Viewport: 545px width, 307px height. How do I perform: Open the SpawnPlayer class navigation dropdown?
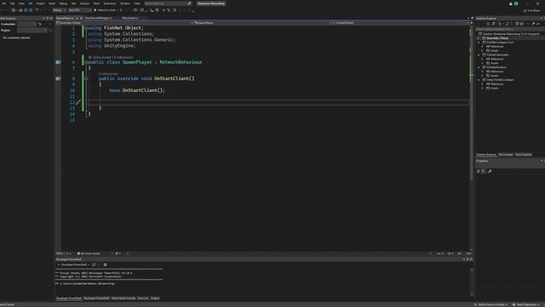pyautogui.click(x=261, y=23)
